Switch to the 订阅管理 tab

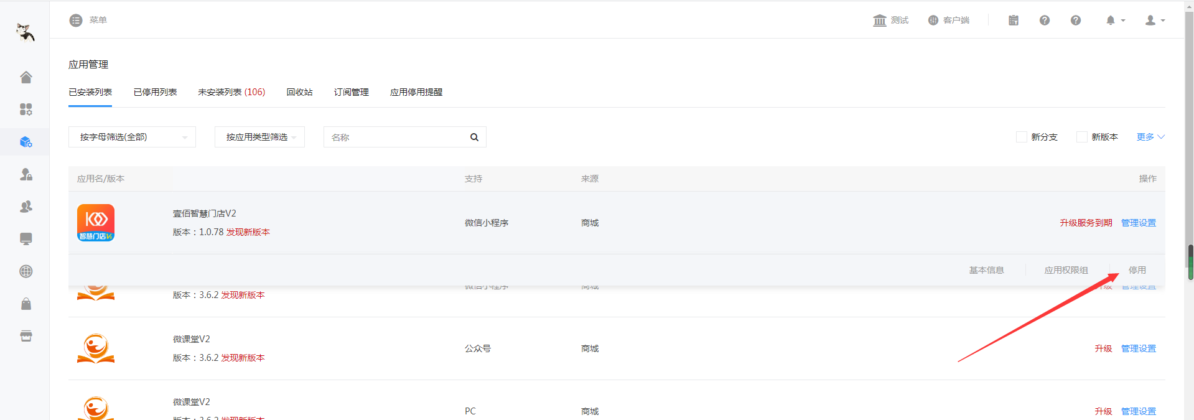pos(351,92)
